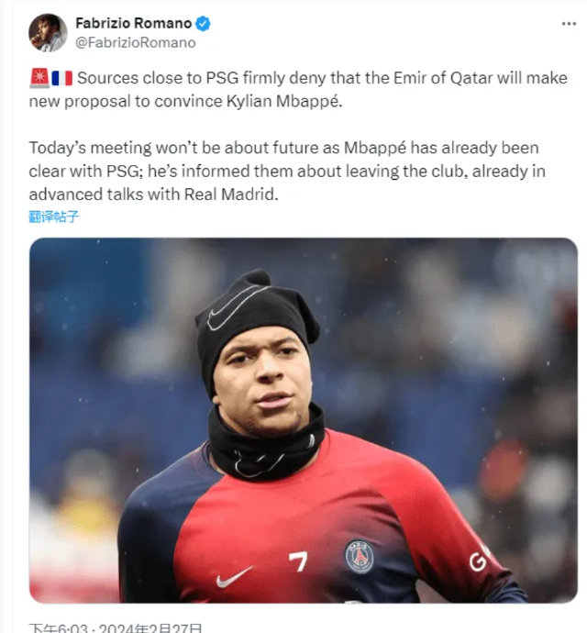Viewport: 587px width, 633px height.
Task: Click the 翻译帖子 translate post link
Action: tap(54, 217)
